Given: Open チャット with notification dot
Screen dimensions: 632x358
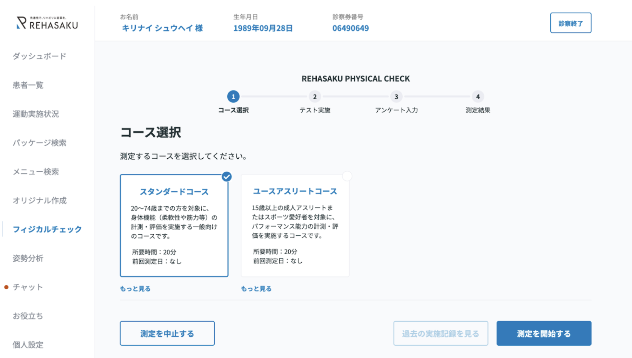Looking at the screenshot, I should coord(28,287).
